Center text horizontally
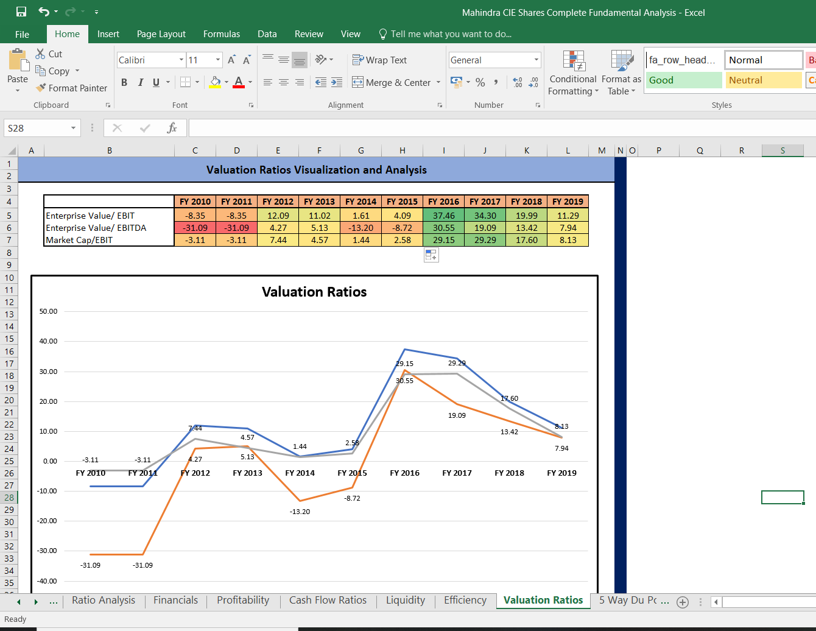 coord(284,82)
